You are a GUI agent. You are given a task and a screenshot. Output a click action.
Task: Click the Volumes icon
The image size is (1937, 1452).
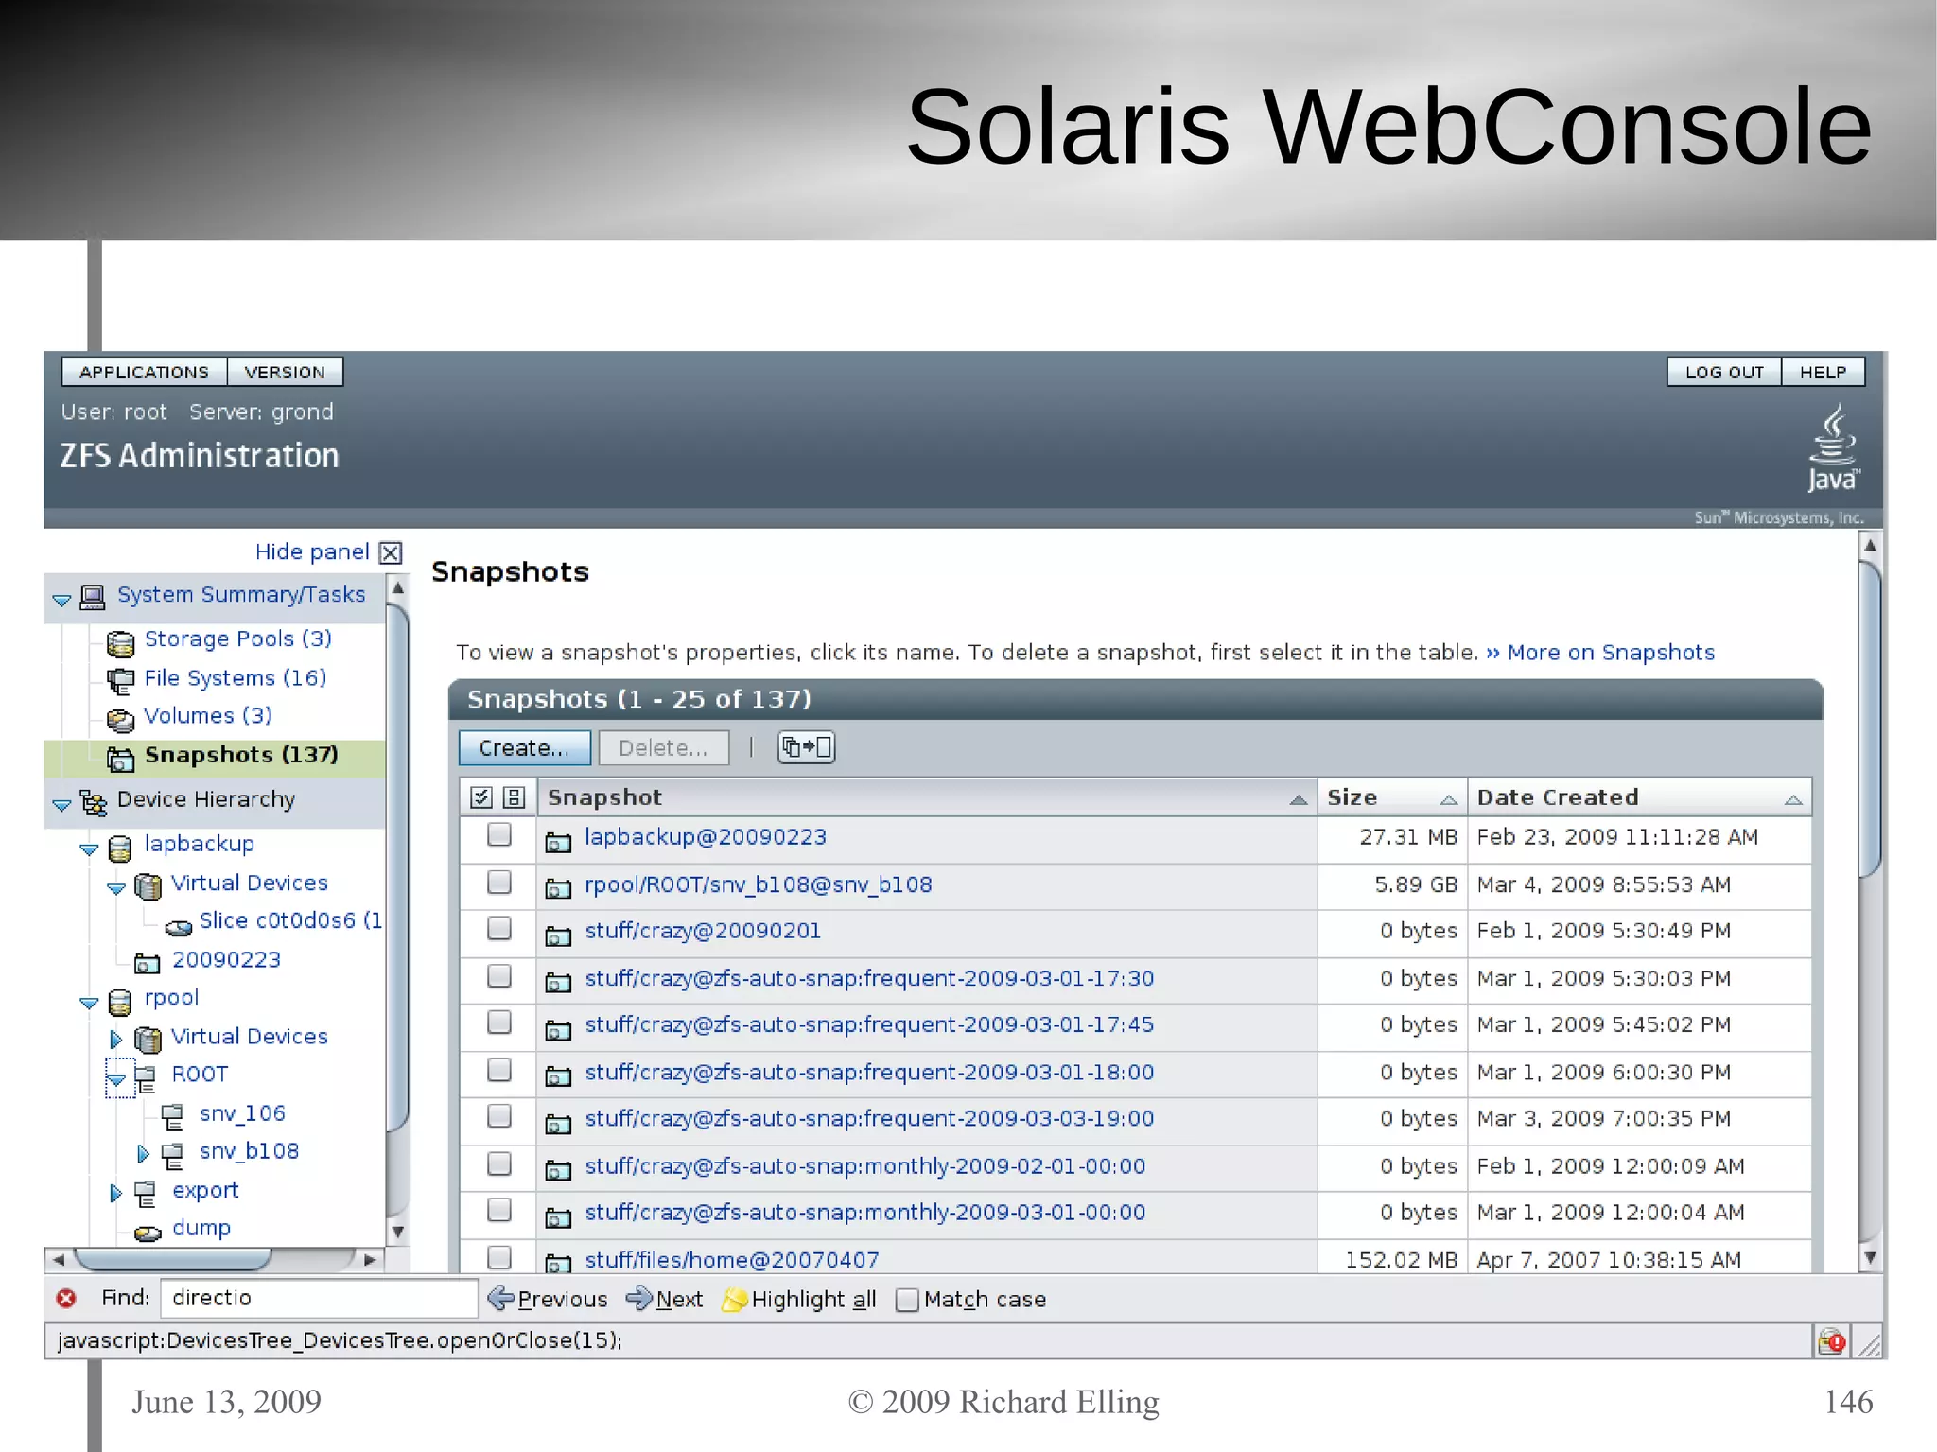click(x=120, y=720)
